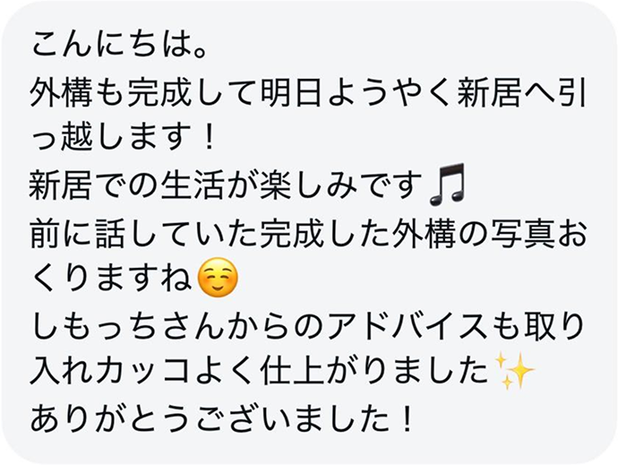Click the closing line ありがとうございました！

(222, 418)
